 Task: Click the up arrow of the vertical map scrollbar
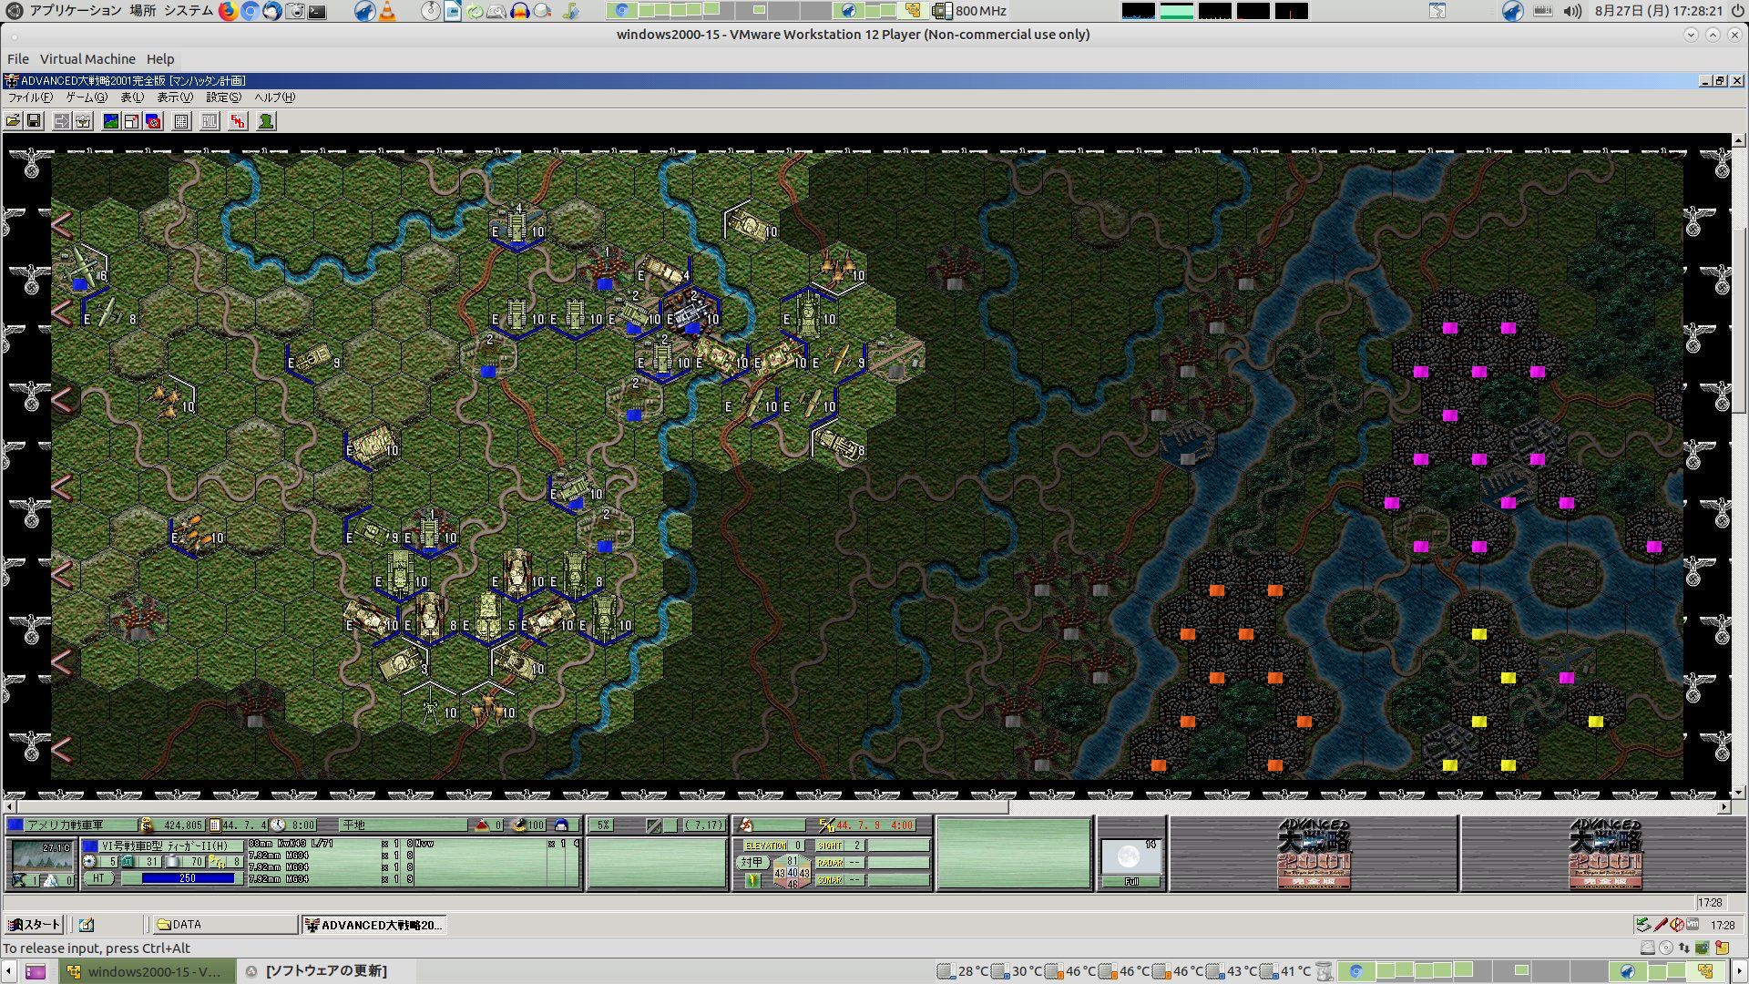tap(1738, 141)
